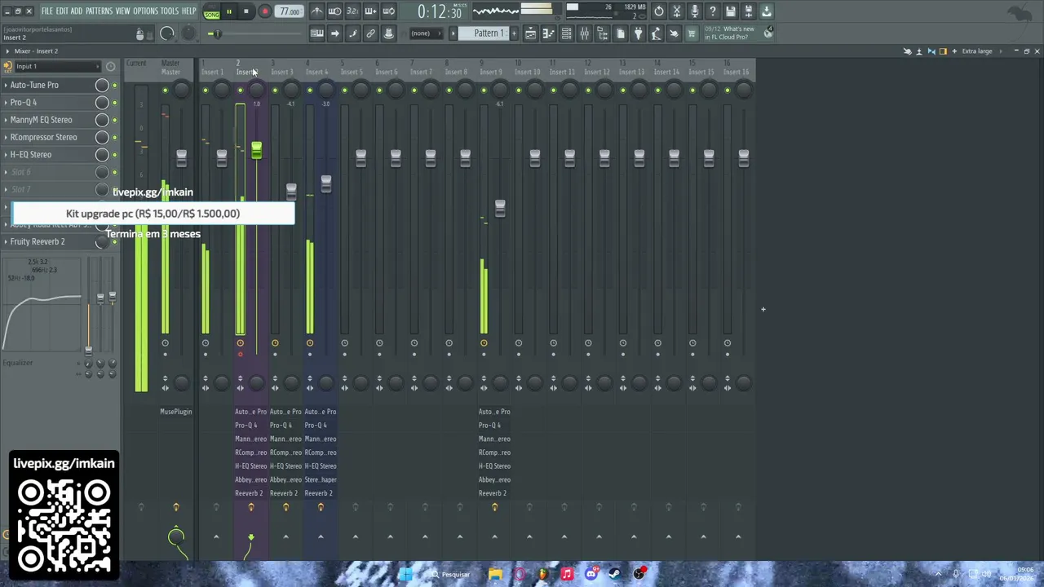Click the undo history icon
Viewport: 1044px width, 587px height.
point(658,11)
